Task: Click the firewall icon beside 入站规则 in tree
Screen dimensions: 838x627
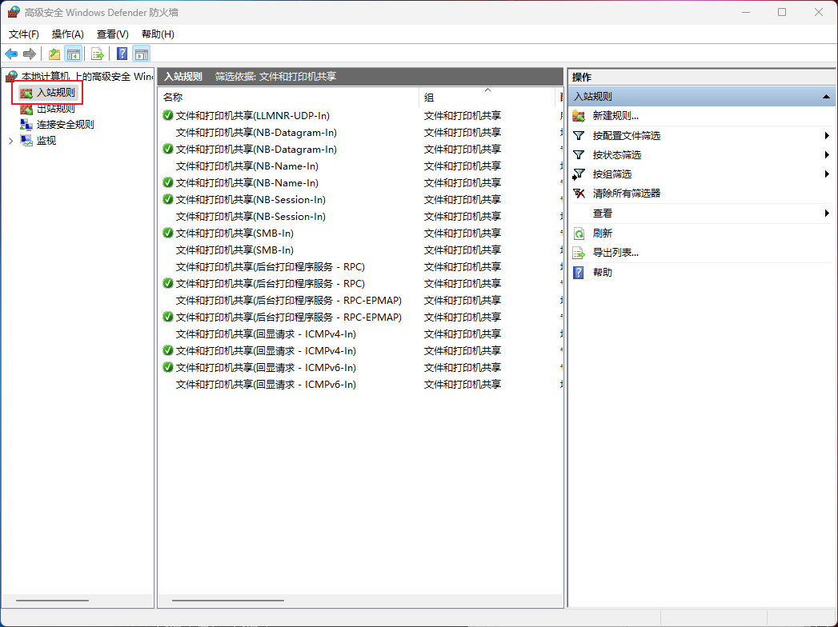Action: coord(26,93)
